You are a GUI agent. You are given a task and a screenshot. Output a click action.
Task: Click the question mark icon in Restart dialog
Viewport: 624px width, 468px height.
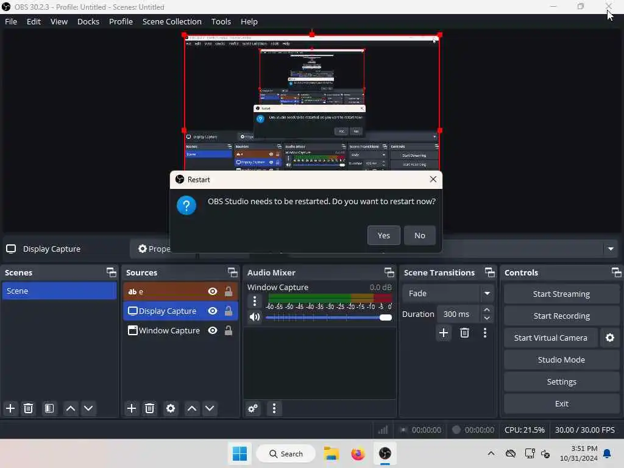(x=186, y=205)
